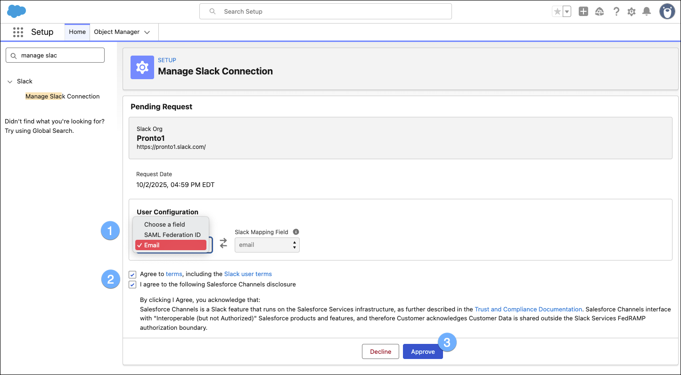Open the Slack user terms link
The width and height of the screenshot is (681, 375).
[x=248, y=274]
